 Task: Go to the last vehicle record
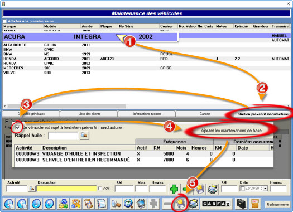(22, 204)
